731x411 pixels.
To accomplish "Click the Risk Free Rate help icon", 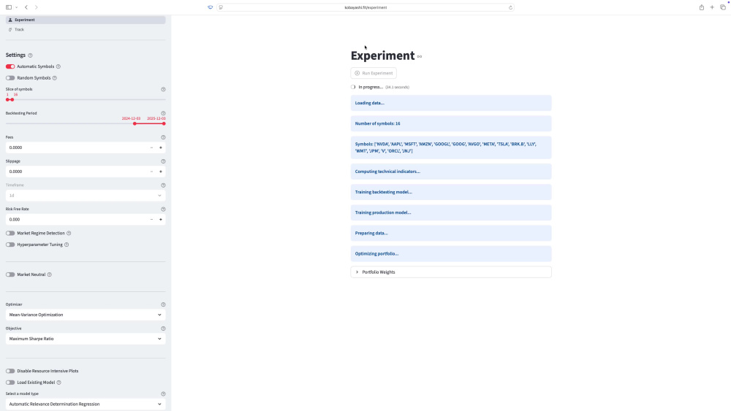I will (x=163, y=209).
